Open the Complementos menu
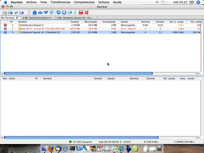 click(84, 2)
